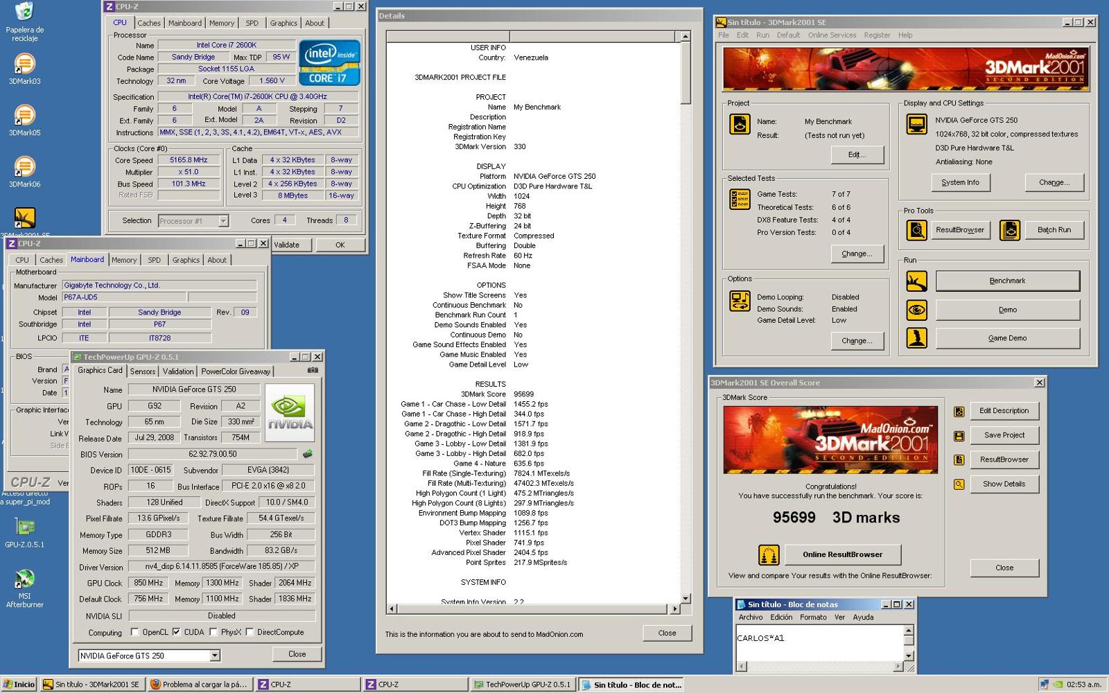The image size is (1109, 693).
Task: Click the BIOS save icon in GPU-Z
Action: pyautogui.click(x=307, y=454)
